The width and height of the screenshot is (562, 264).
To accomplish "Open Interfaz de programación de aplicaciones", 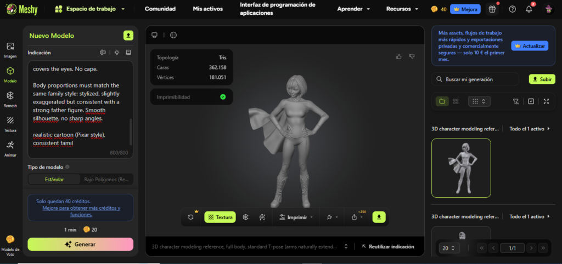I will 278,9.
